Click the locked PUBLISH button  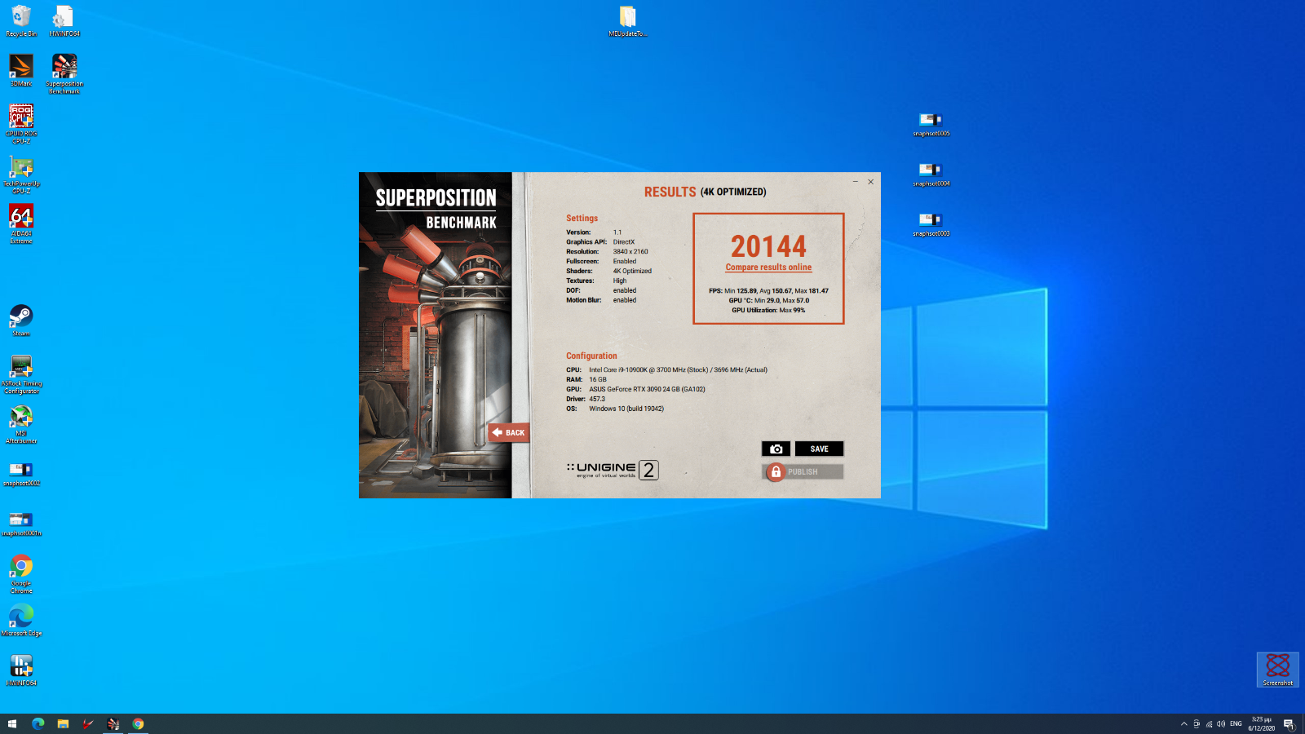(x=803, y=471)
